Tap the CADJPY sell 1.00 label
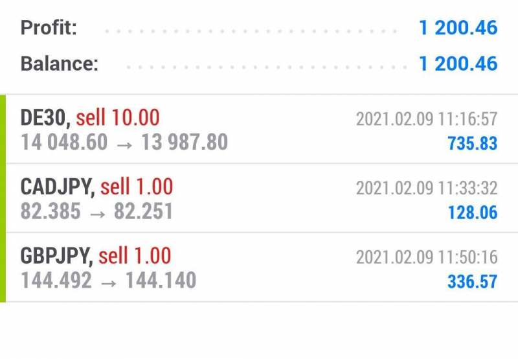 [137, 187]
